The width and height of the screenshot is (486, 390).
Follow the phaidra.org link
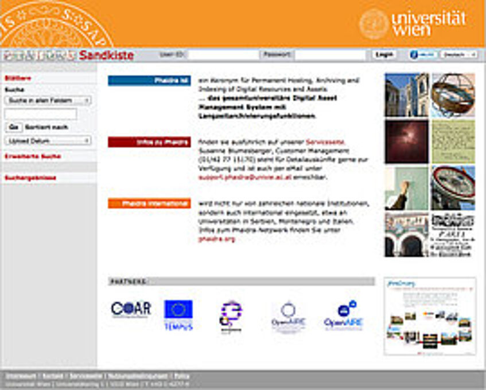(217, 239)
